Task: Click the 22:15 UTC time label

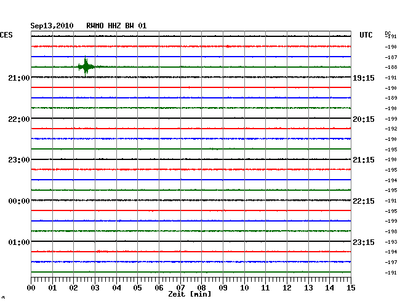Action: click(364, 201)
